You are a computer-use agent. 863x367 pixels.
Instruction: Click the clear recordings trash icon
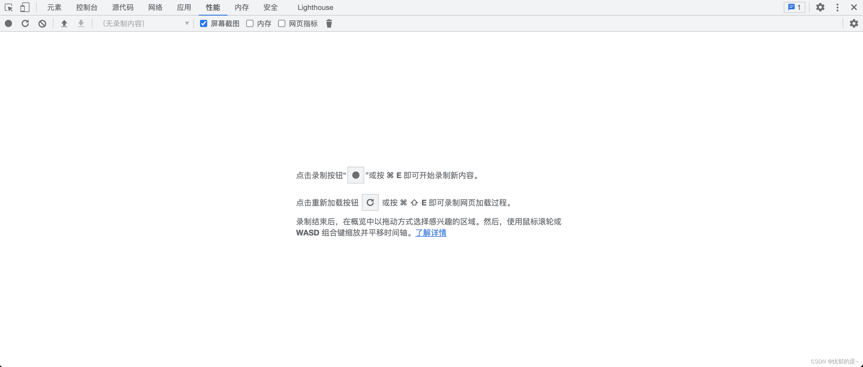tap(329, 23)
